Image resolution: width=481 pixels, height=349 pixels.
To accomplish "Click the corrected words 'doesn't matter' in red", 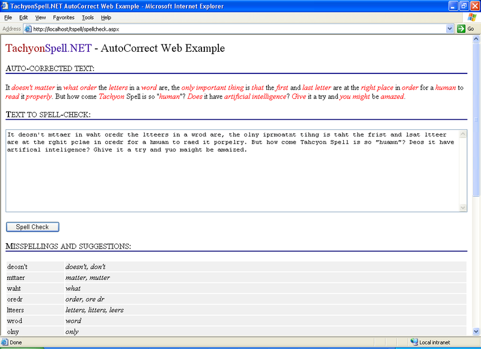I will click(x=33, y=87).
